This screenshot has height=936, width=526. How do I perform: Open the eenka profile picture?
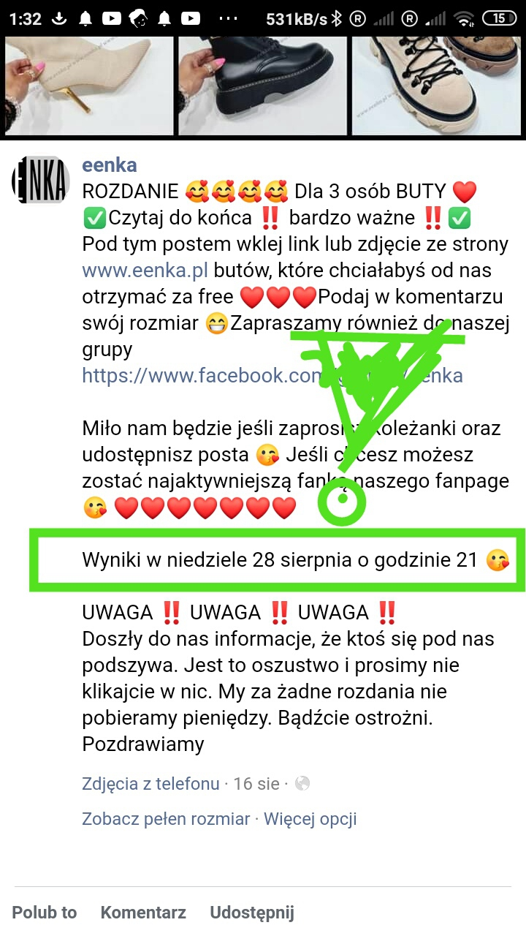[40, 179]
